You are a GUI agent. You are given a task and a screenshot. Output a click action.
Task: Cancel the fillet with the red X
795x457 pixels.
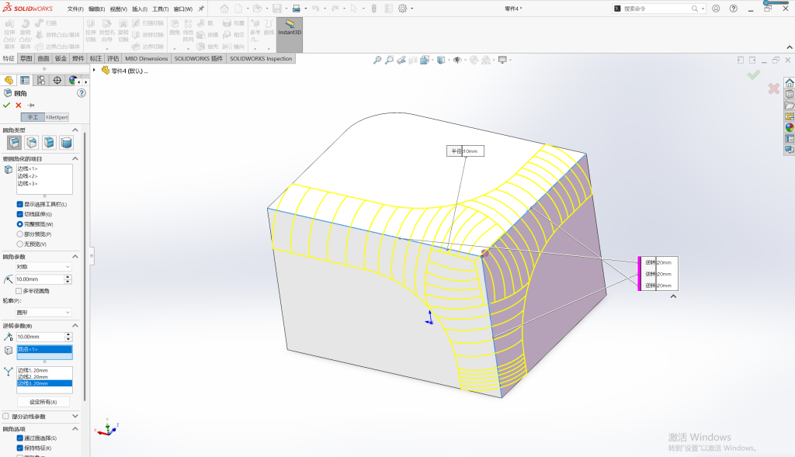tap(19, 105)
